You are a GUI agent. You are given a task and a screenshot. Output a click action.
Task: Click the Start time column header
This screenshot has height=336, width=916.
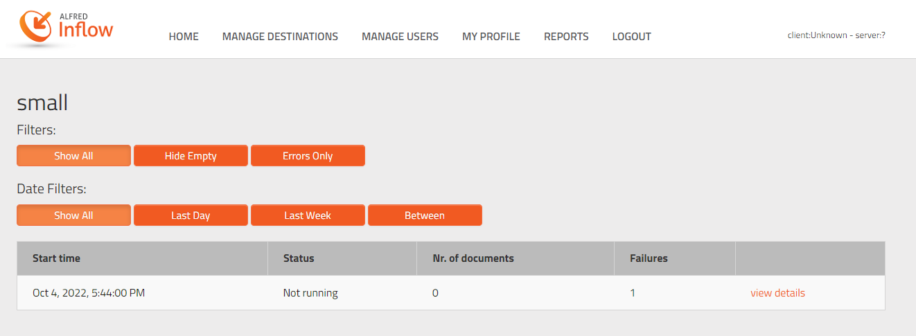(56, 258)
